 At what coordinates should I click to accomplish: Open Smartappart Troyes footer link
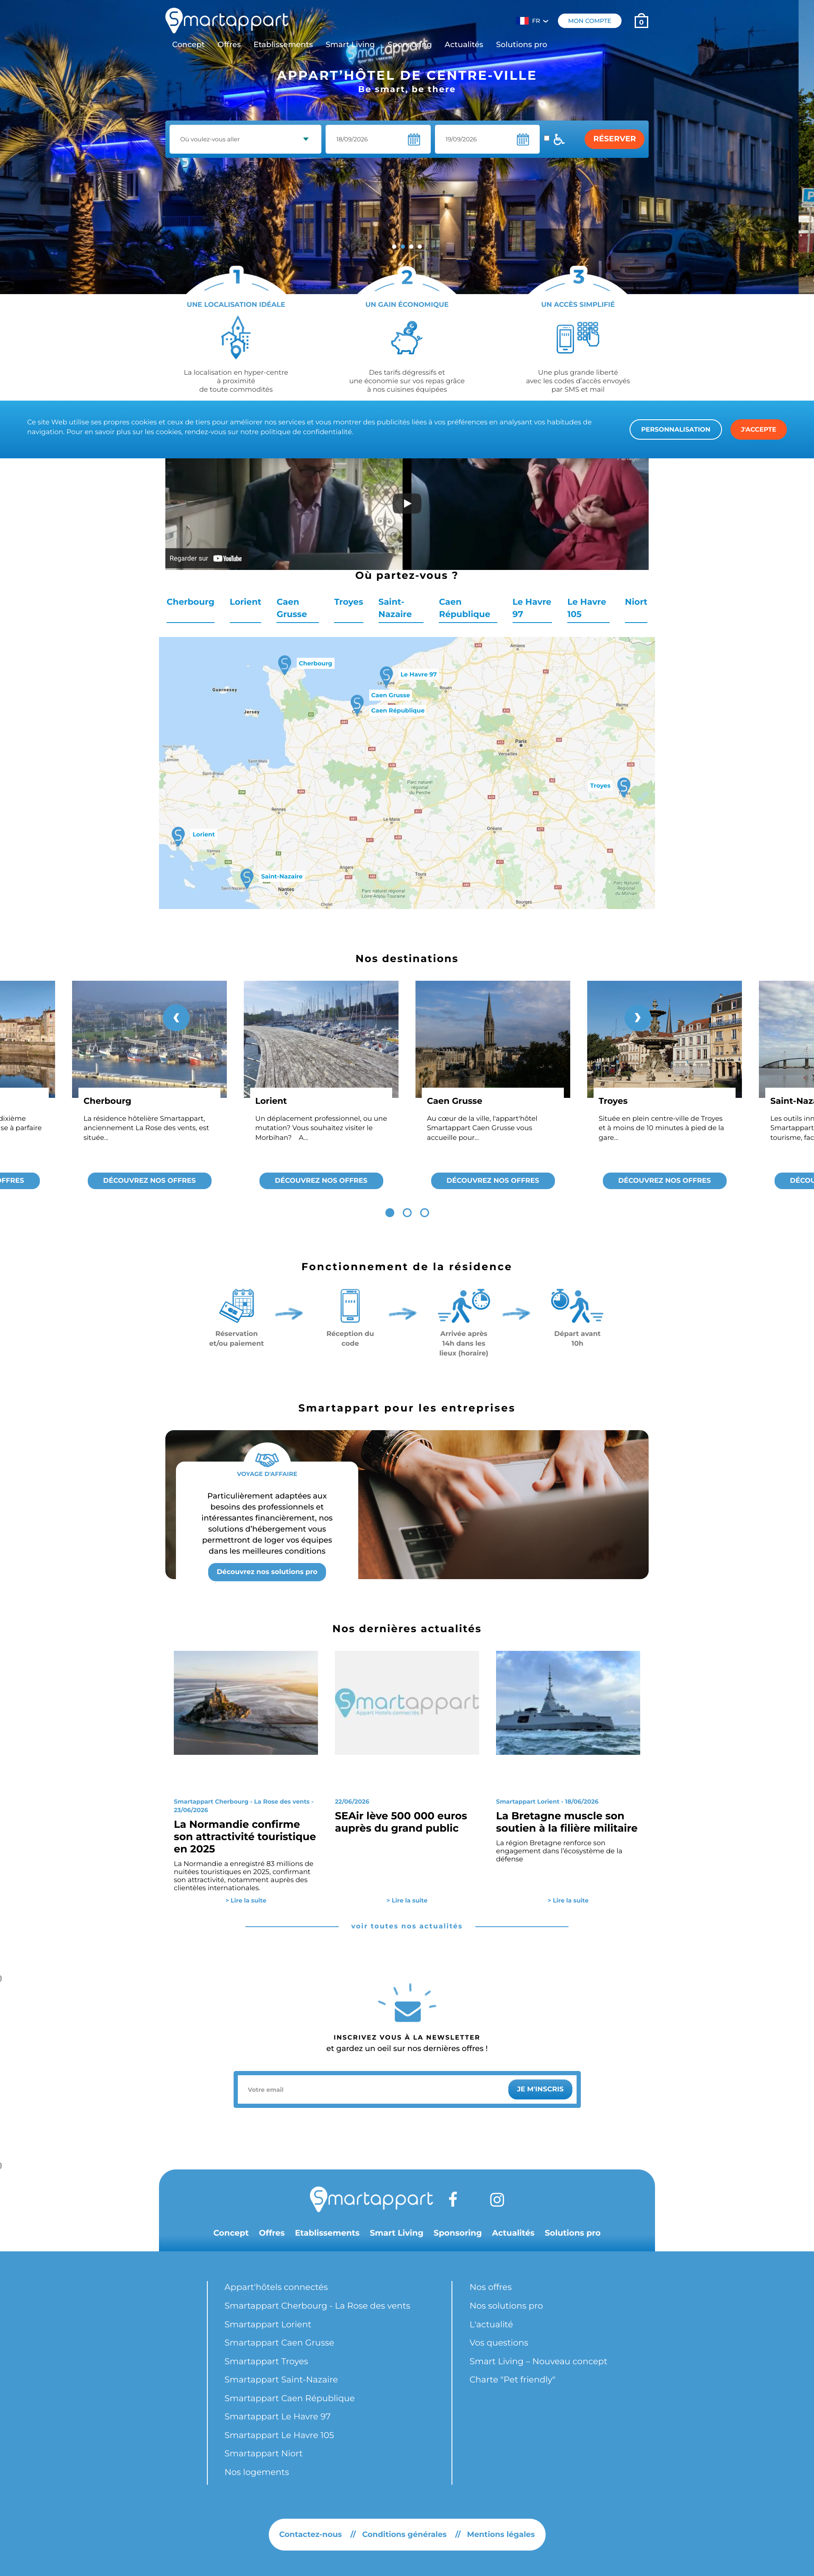(267, 2361)
